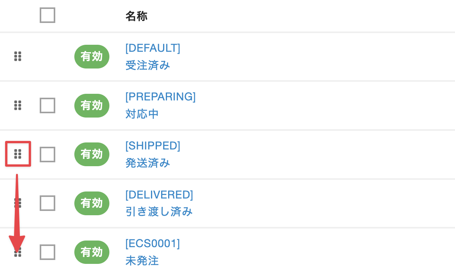Click the 有効 badge on SHIPPED row

pos(92,154)
